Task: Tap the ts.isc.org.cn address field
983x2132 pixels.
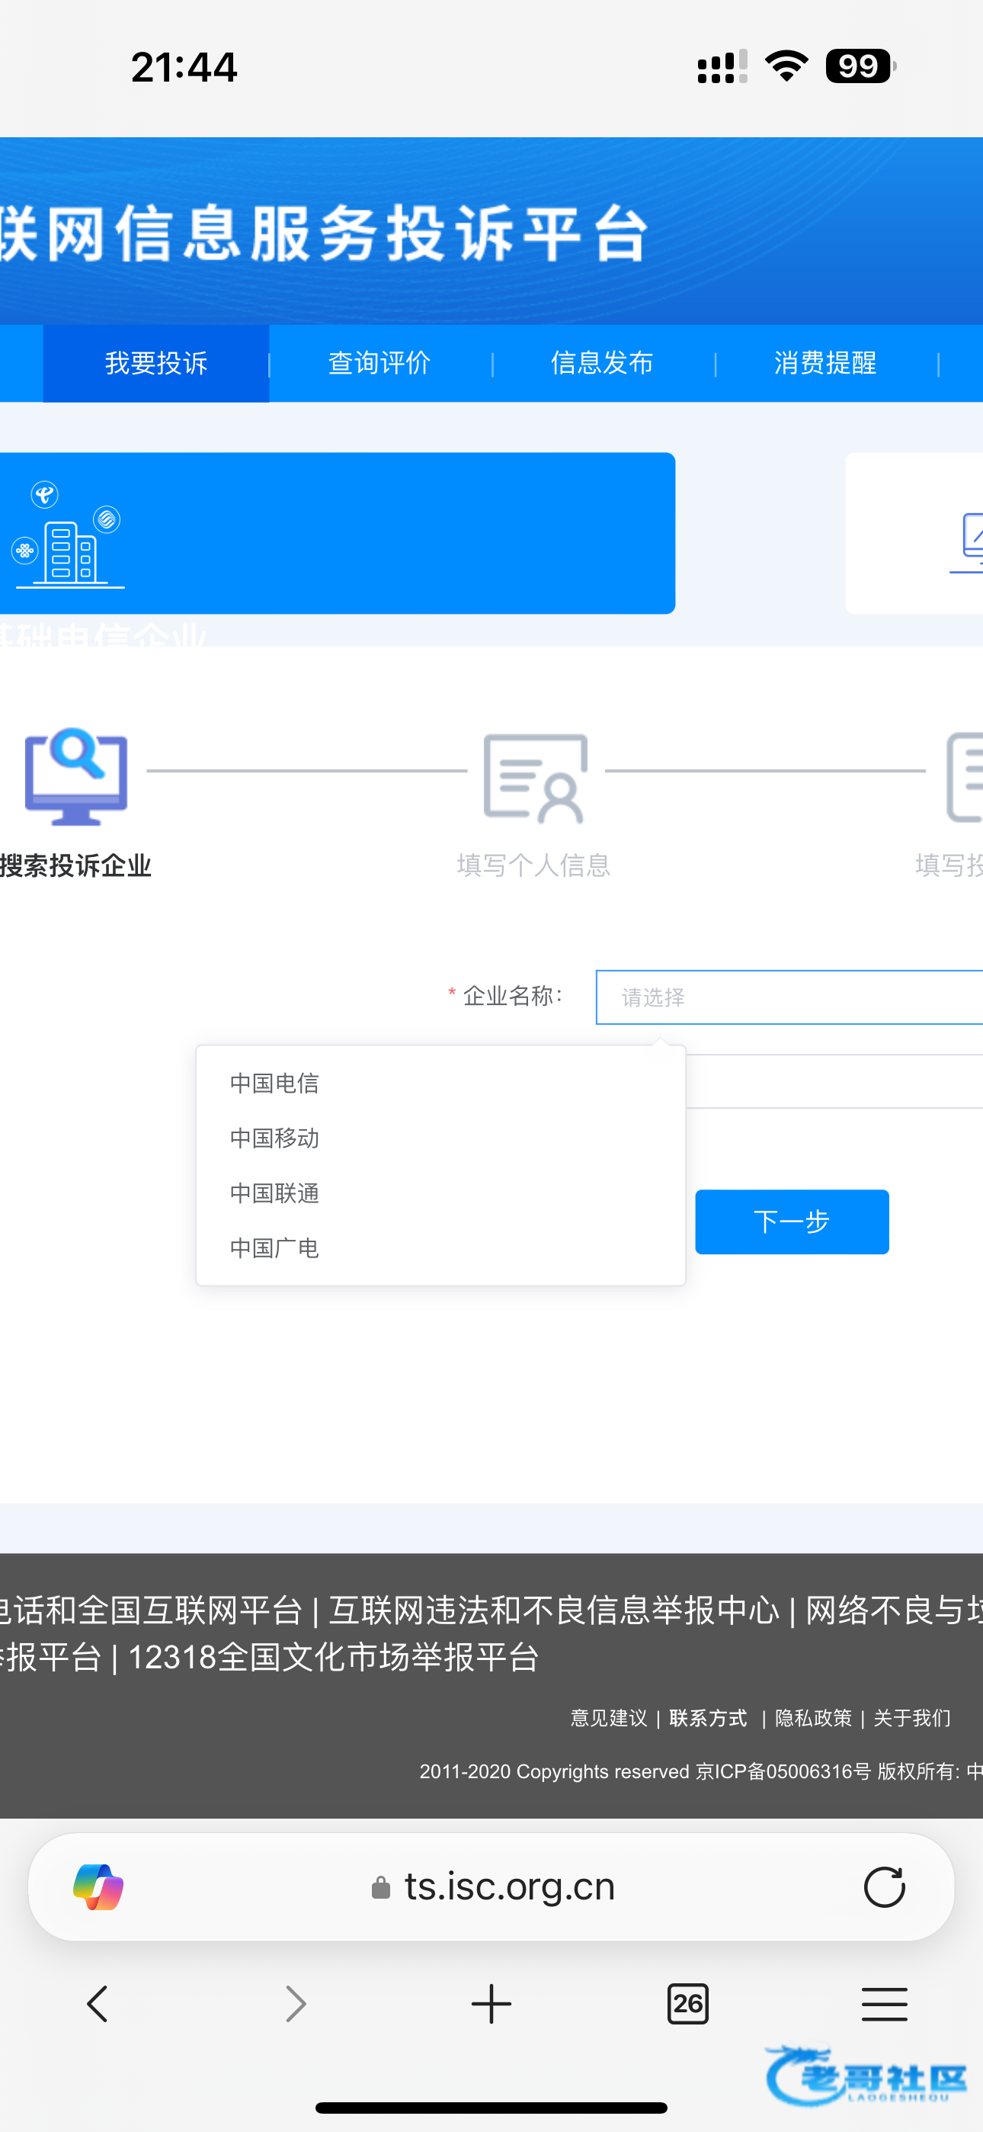Action: (x=509, y=1886)
